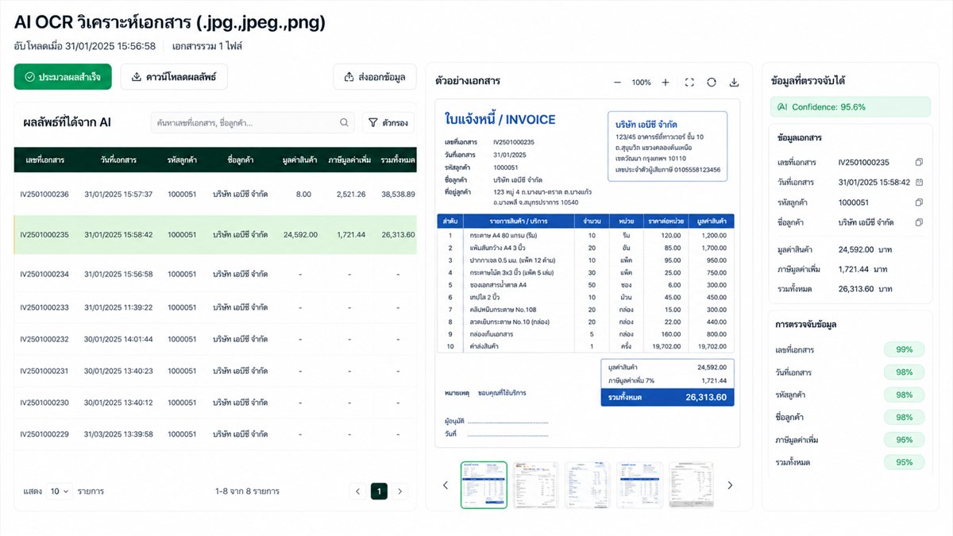Sort by ภาษีมูลค่าเพิ่ม column header
This screenshot has width=953, height=536.
click(350, 160)
